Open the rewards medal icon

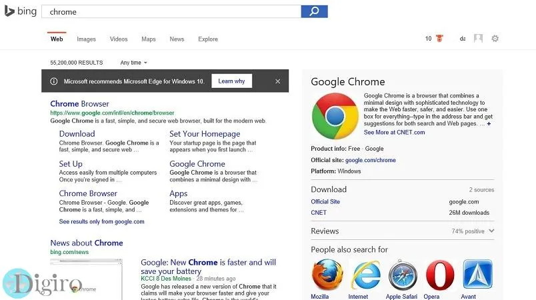439,38
